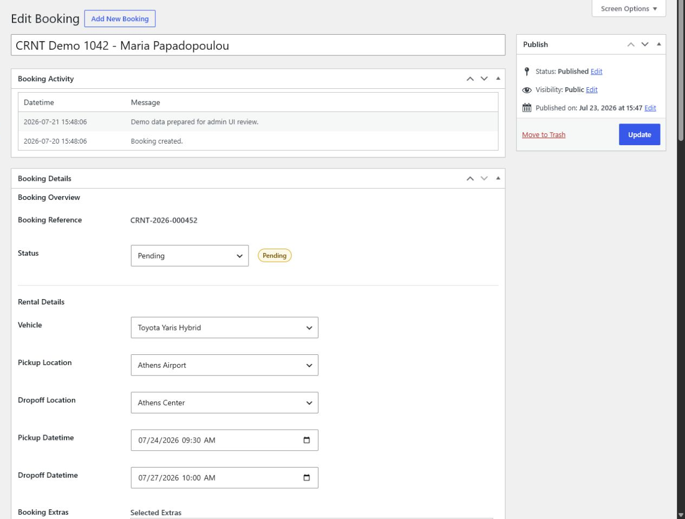Click the yellow Pending status badge
The image size is (685, 519).
point(275,256)
